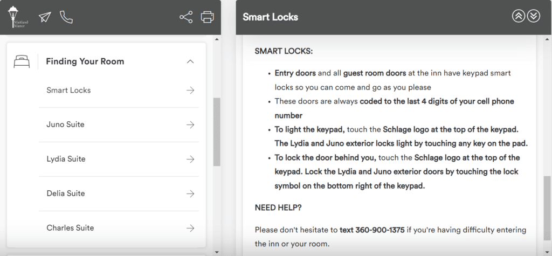The height and width of the screenshot is (256, 552).
Task: Click the arrow next to Charles Suite
Action: pos(190,228)
